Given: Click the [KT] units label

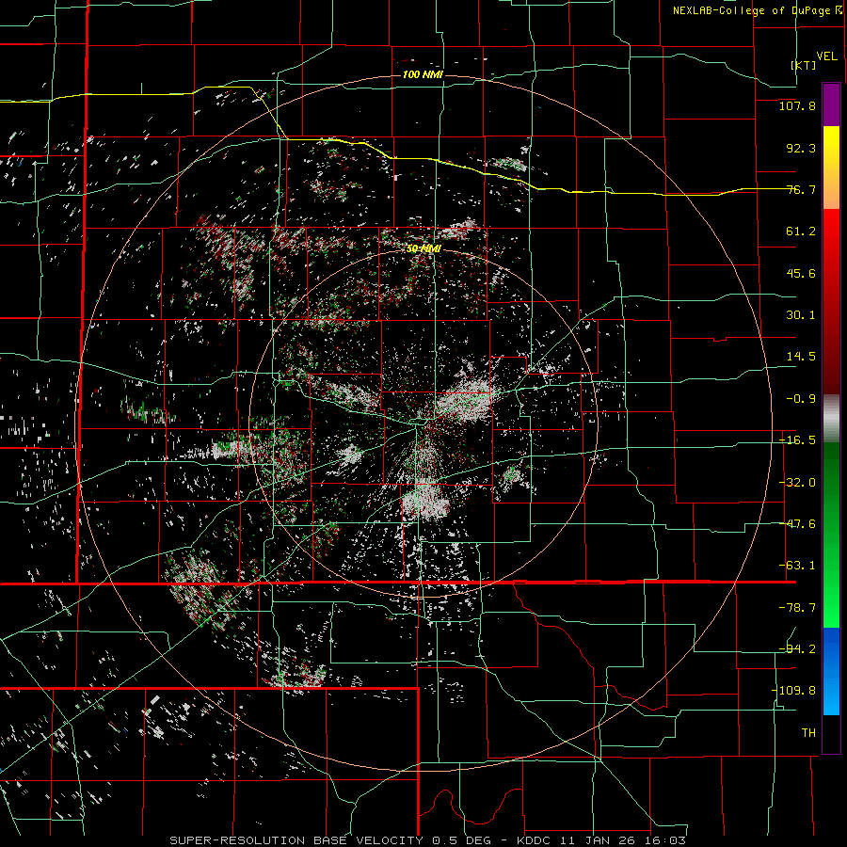Looking at the screenshot, I should [x=804, y=65].
